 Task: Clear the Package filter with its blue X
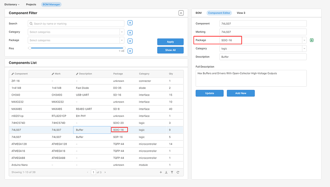[x=130, y=41]
